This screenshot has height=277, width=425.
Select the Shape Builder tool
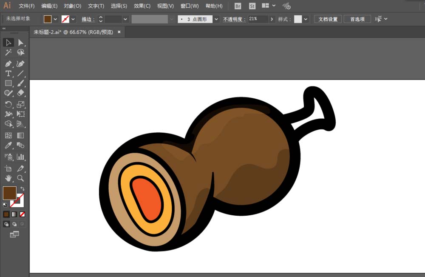(x=8, y=124)
